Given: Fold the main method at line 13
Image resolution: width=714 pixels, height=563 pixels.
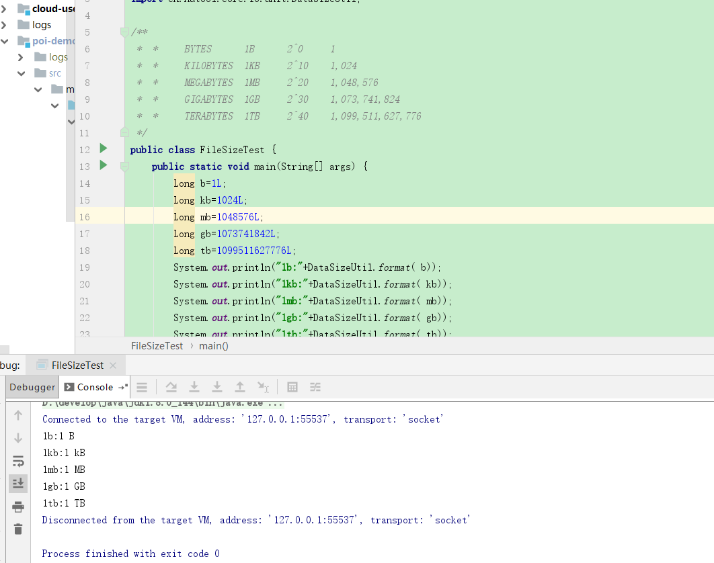Looking at the screenshot, I should click(124, 166).
